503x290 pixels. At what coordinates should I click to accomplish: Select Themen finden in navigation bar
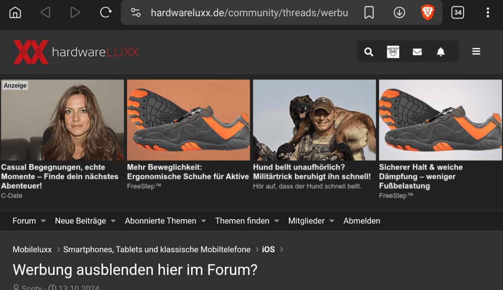(x=242, y=221)
